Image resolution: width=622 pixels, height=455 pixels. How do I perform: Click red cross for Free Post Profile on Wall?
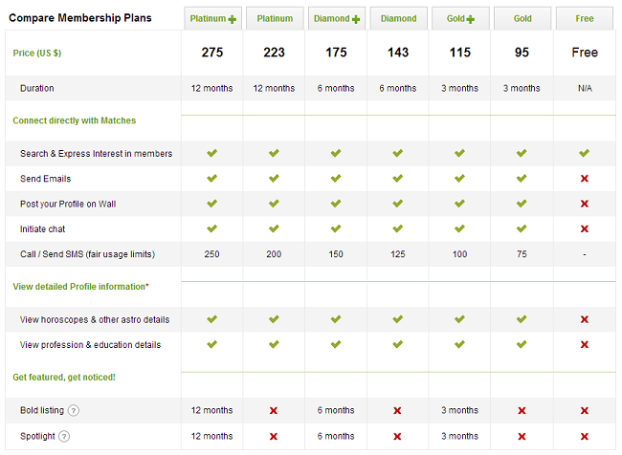click(x=585, y=204)
